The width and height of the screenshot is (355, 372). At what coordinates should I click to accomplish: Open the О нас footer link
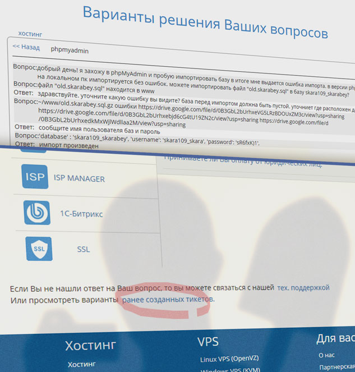coord(326,355)
